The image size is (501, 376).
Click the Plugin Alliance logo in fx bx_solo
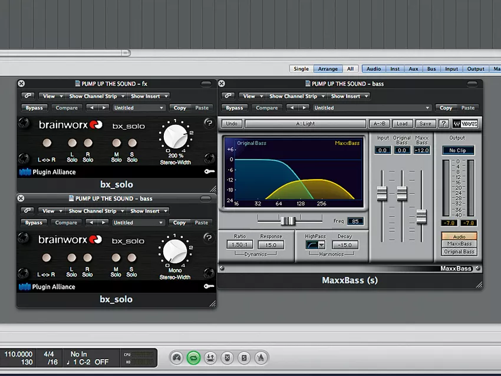47,172
